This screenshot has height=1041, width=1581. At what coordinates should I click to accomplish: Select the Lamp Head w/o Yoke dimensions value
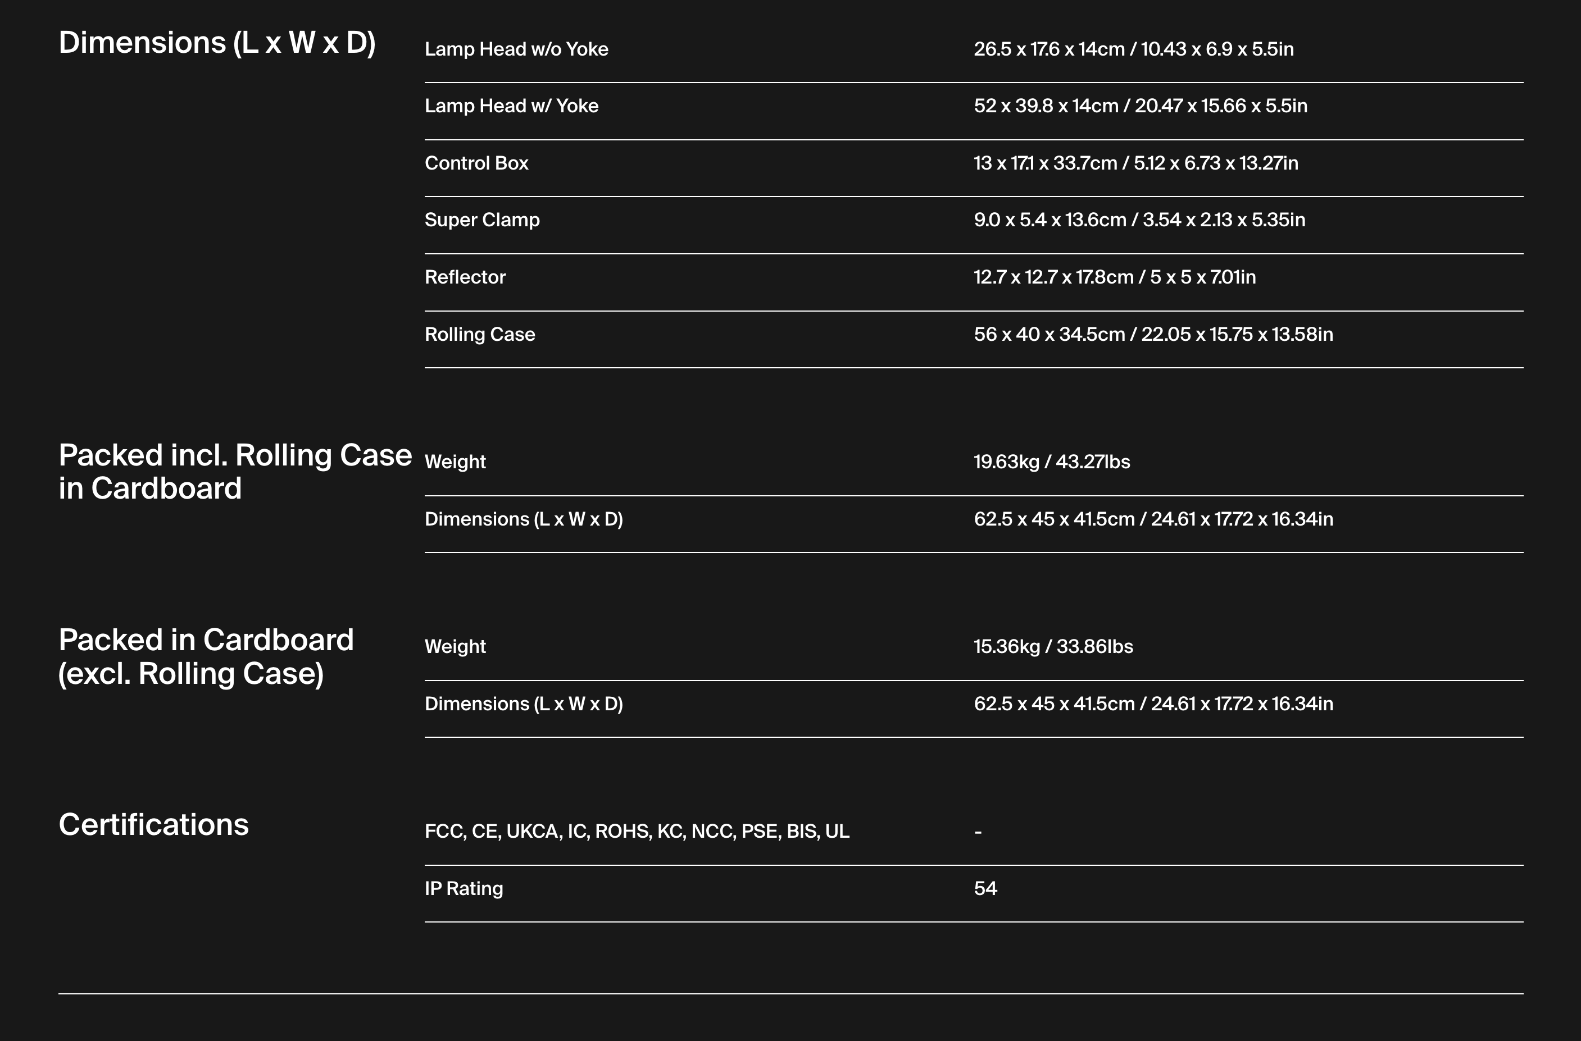pos(1133,49)
